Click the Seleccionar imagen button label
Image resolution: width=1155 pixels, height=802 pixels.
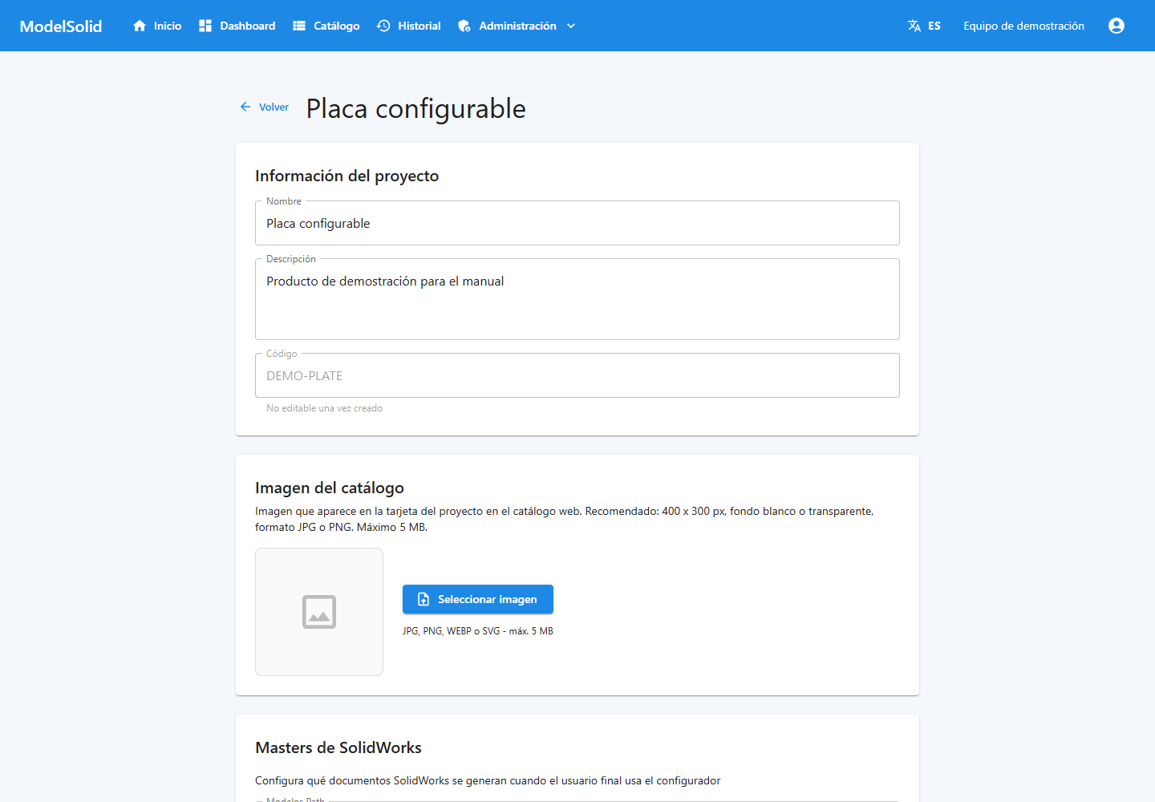pos(488,599)
